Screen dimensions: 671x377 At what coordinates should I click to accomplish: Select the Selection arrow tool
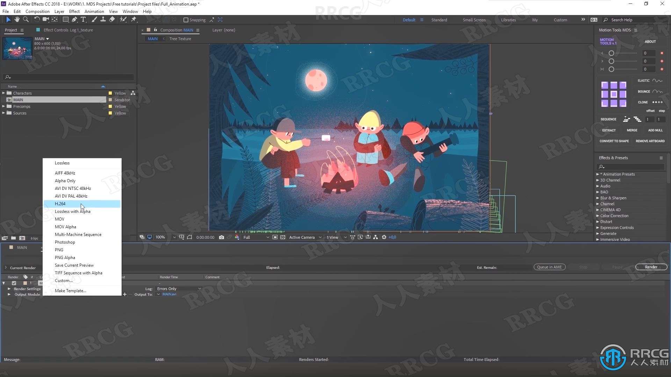coord(8,20)
